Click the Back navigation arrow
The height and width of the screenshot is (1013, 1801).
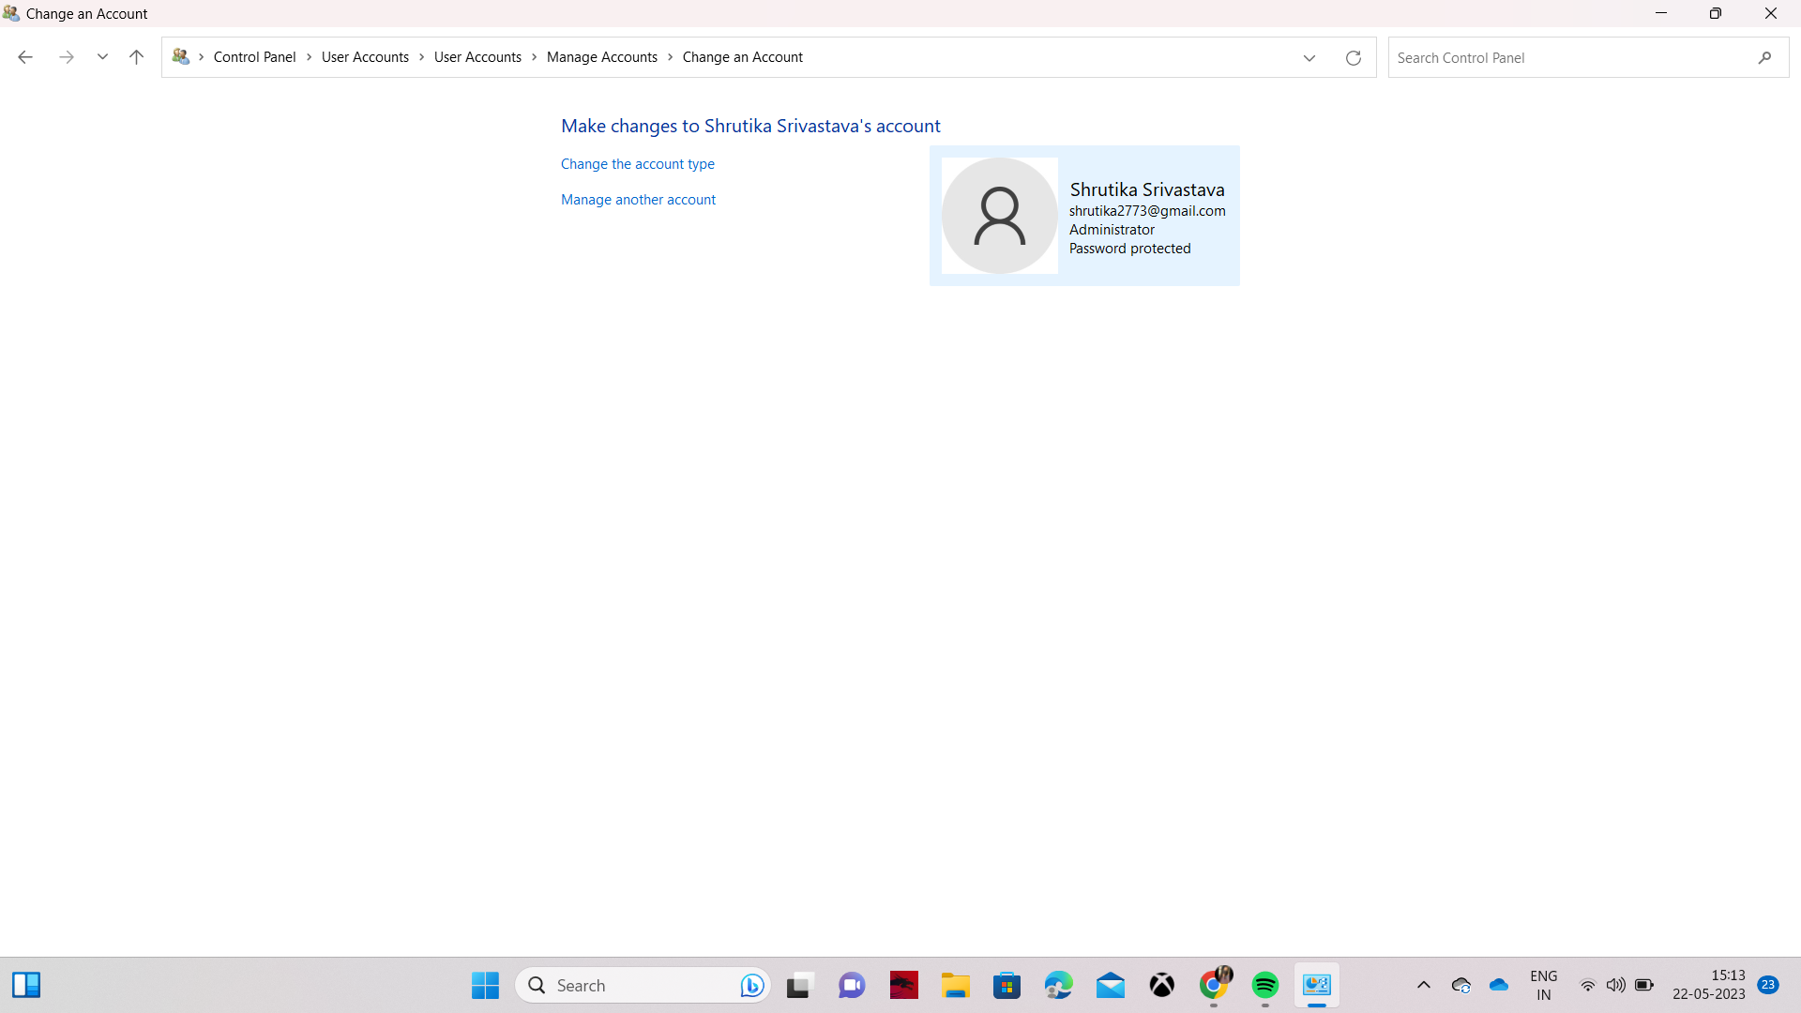click(25, 57)
